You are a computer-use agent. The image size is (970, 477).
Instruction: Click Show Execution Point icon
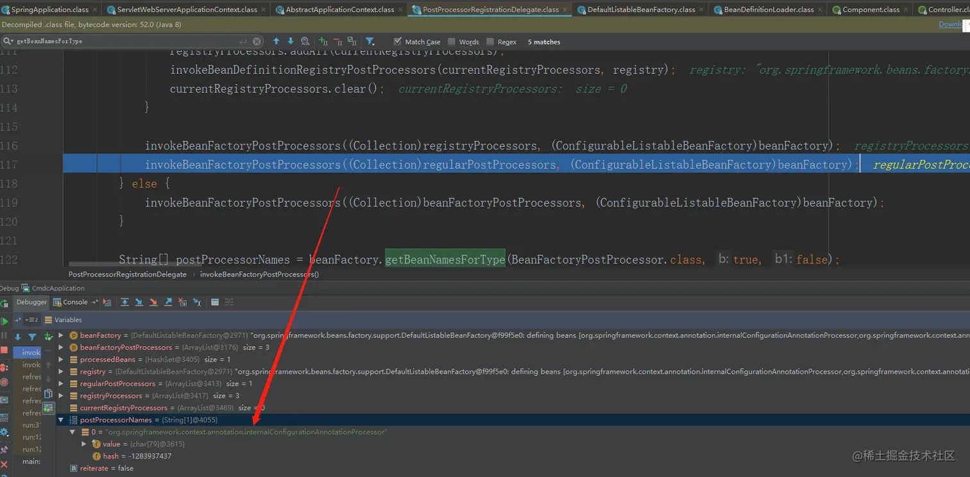pyautogui.click(x=106, y=302)
